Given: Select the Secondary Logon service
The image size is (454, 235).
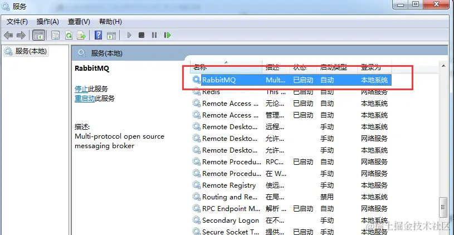Looking at the screenshot, I should (x=291, y=220).
